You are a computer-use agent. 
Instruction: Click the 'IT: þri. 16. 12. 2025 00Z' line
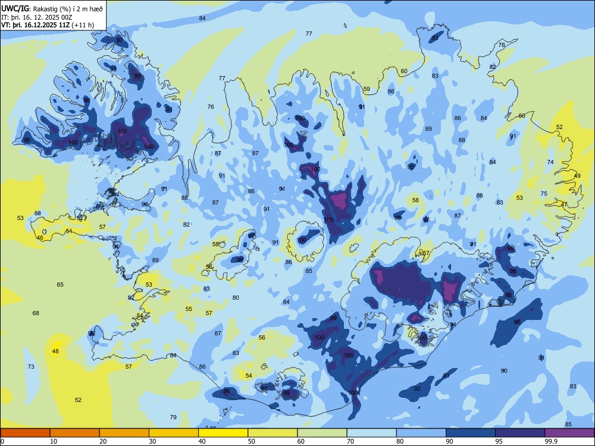coord(37,17)
